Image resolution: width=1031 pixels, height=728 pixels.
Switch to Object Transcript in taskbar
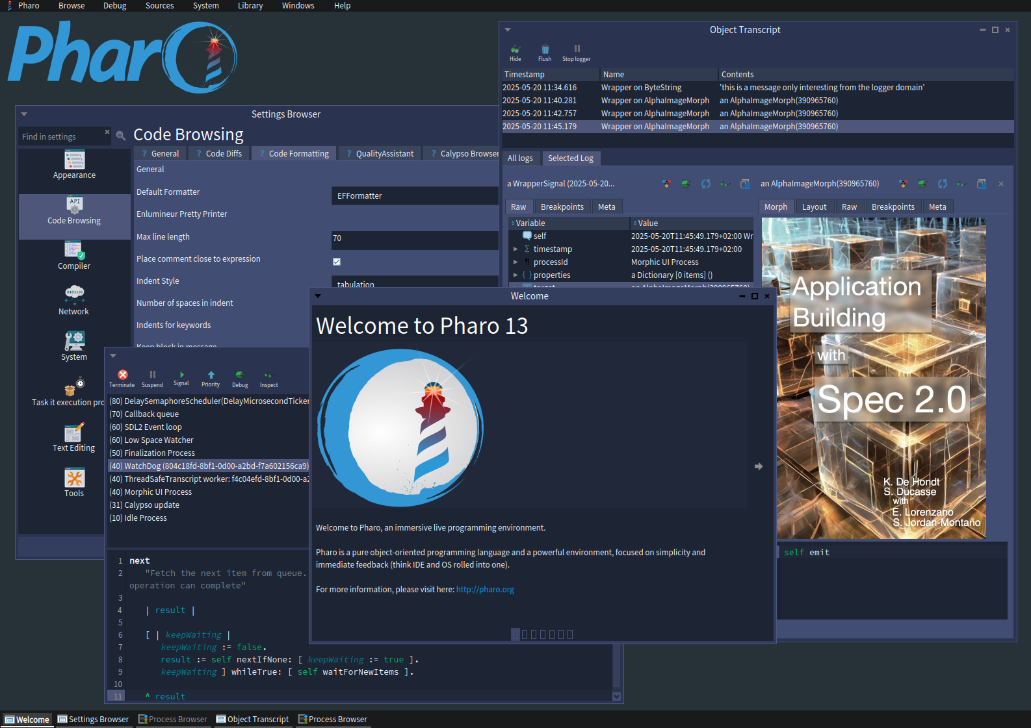pyautogui.click(x=253, y=720)
